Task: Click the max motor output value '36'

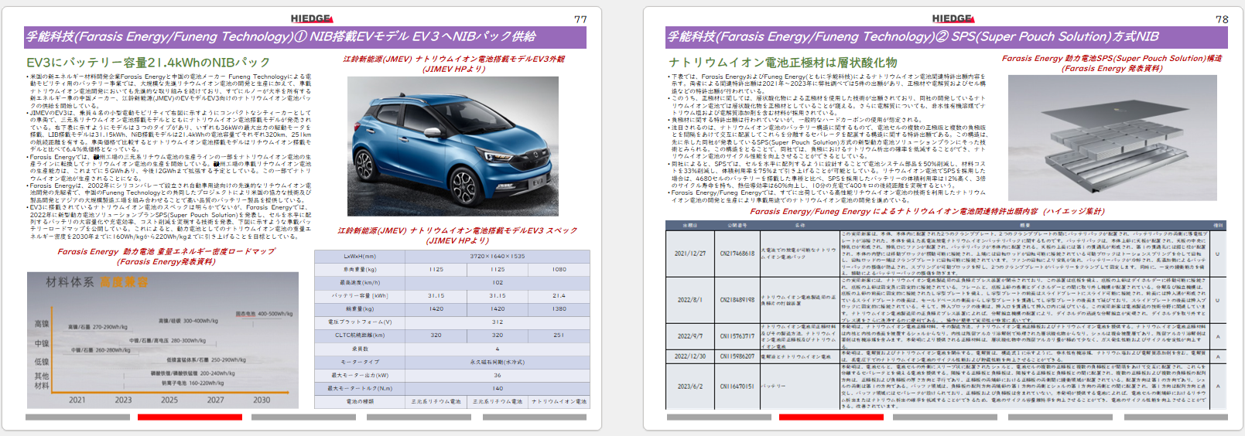Action: (498, 375)
